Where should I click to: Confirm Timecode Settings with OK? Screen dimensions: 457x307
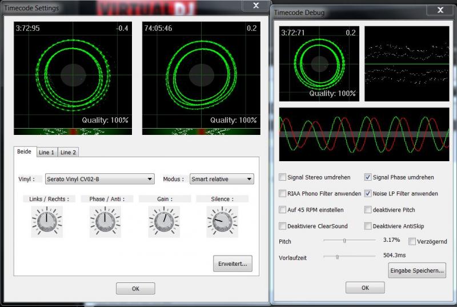[135, 288]
